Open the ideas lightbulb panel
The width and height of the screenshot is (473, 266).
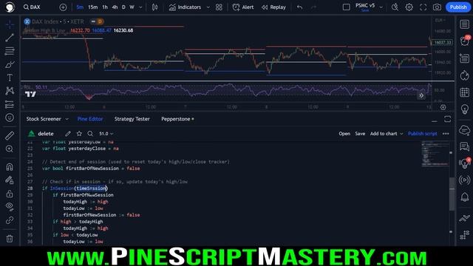click(465, 109)
